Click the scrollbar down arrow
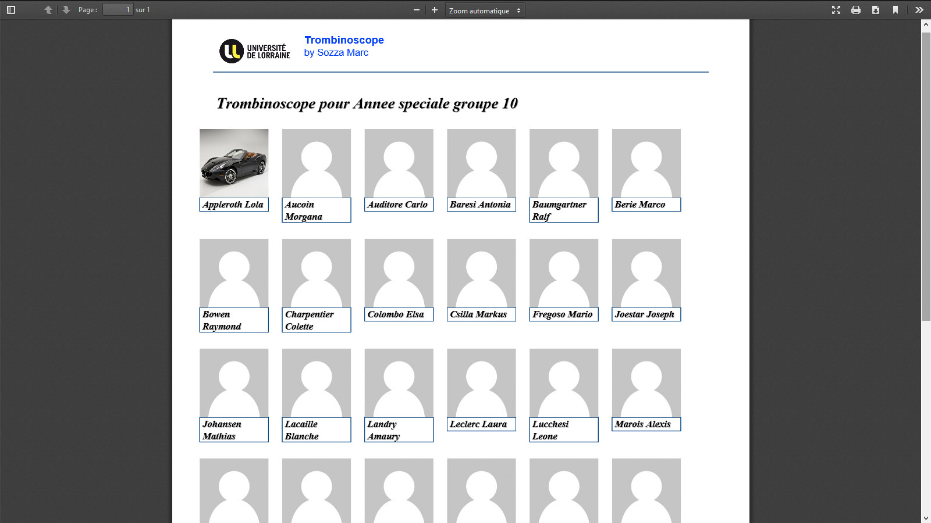Screen dimensions: 931x523 (926, 518)
